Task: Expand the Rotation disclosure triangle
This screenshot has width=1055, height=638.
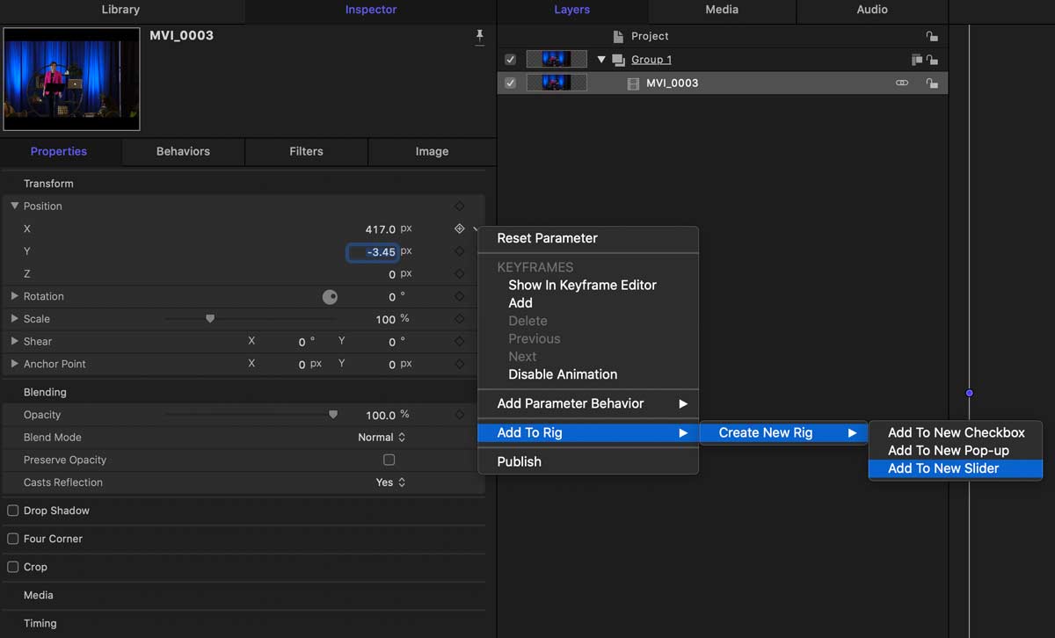Action: point(14,296)
